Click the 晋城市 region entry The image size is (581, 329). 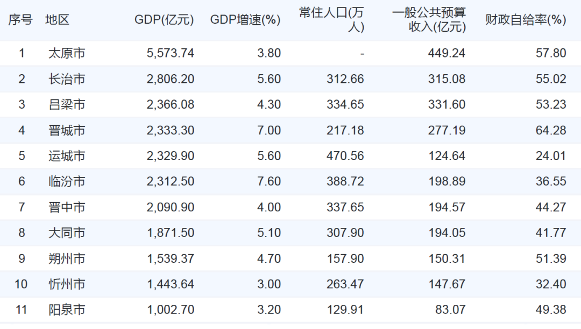coord(67,130)
